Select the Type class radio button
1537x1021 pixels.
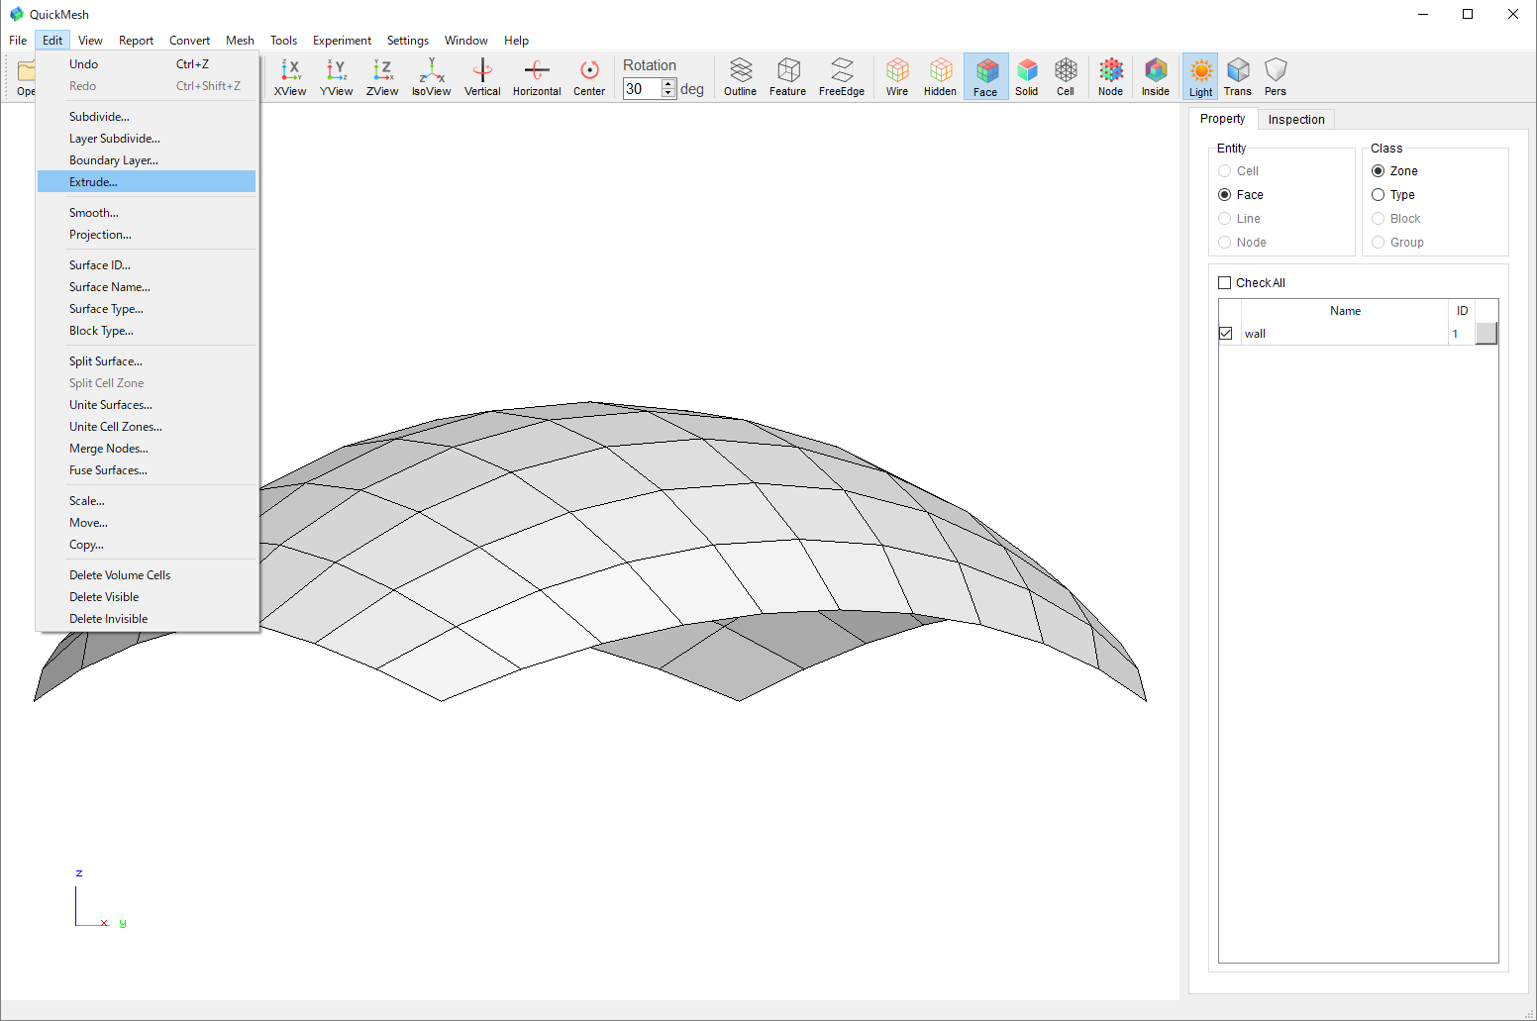[x=1378, y=195]
